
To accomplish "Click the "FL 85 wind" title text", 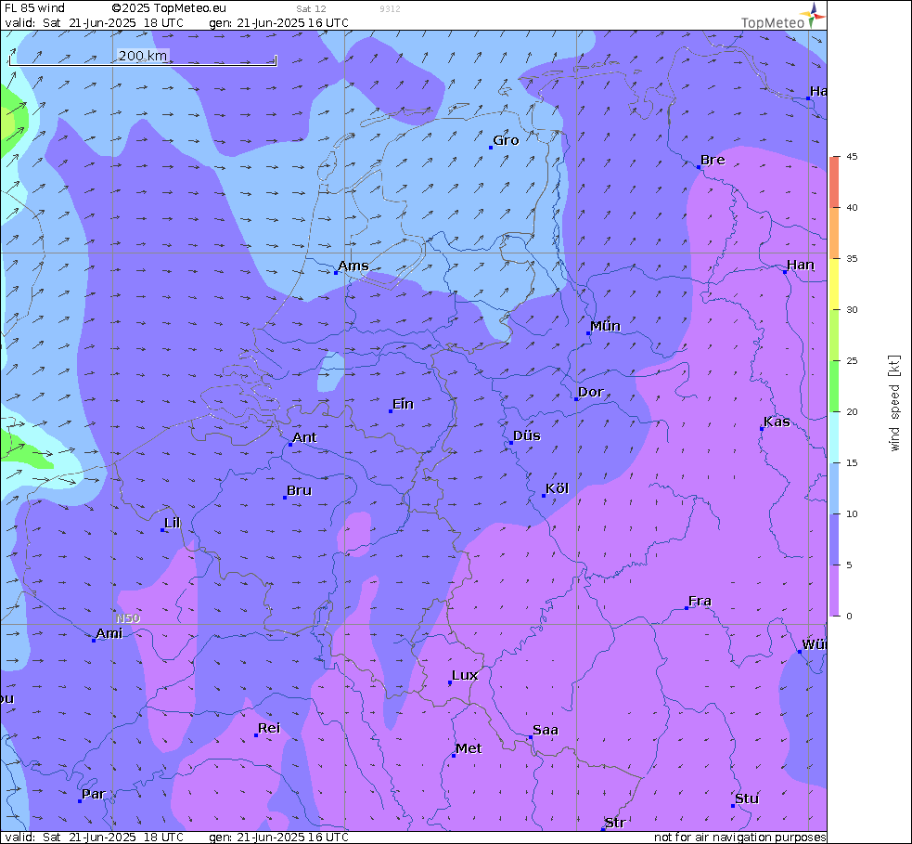I will [x=35, y=8].
